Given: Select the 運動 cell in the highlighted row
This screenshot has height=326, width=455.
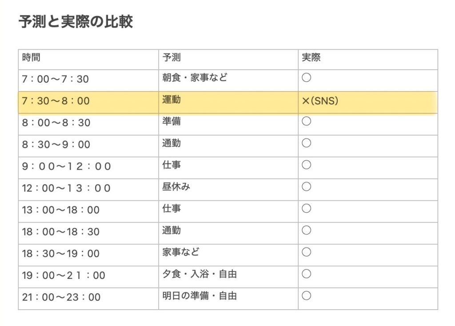Looking at the screenshot, I should pyautogui.click(x=172, y=100).
